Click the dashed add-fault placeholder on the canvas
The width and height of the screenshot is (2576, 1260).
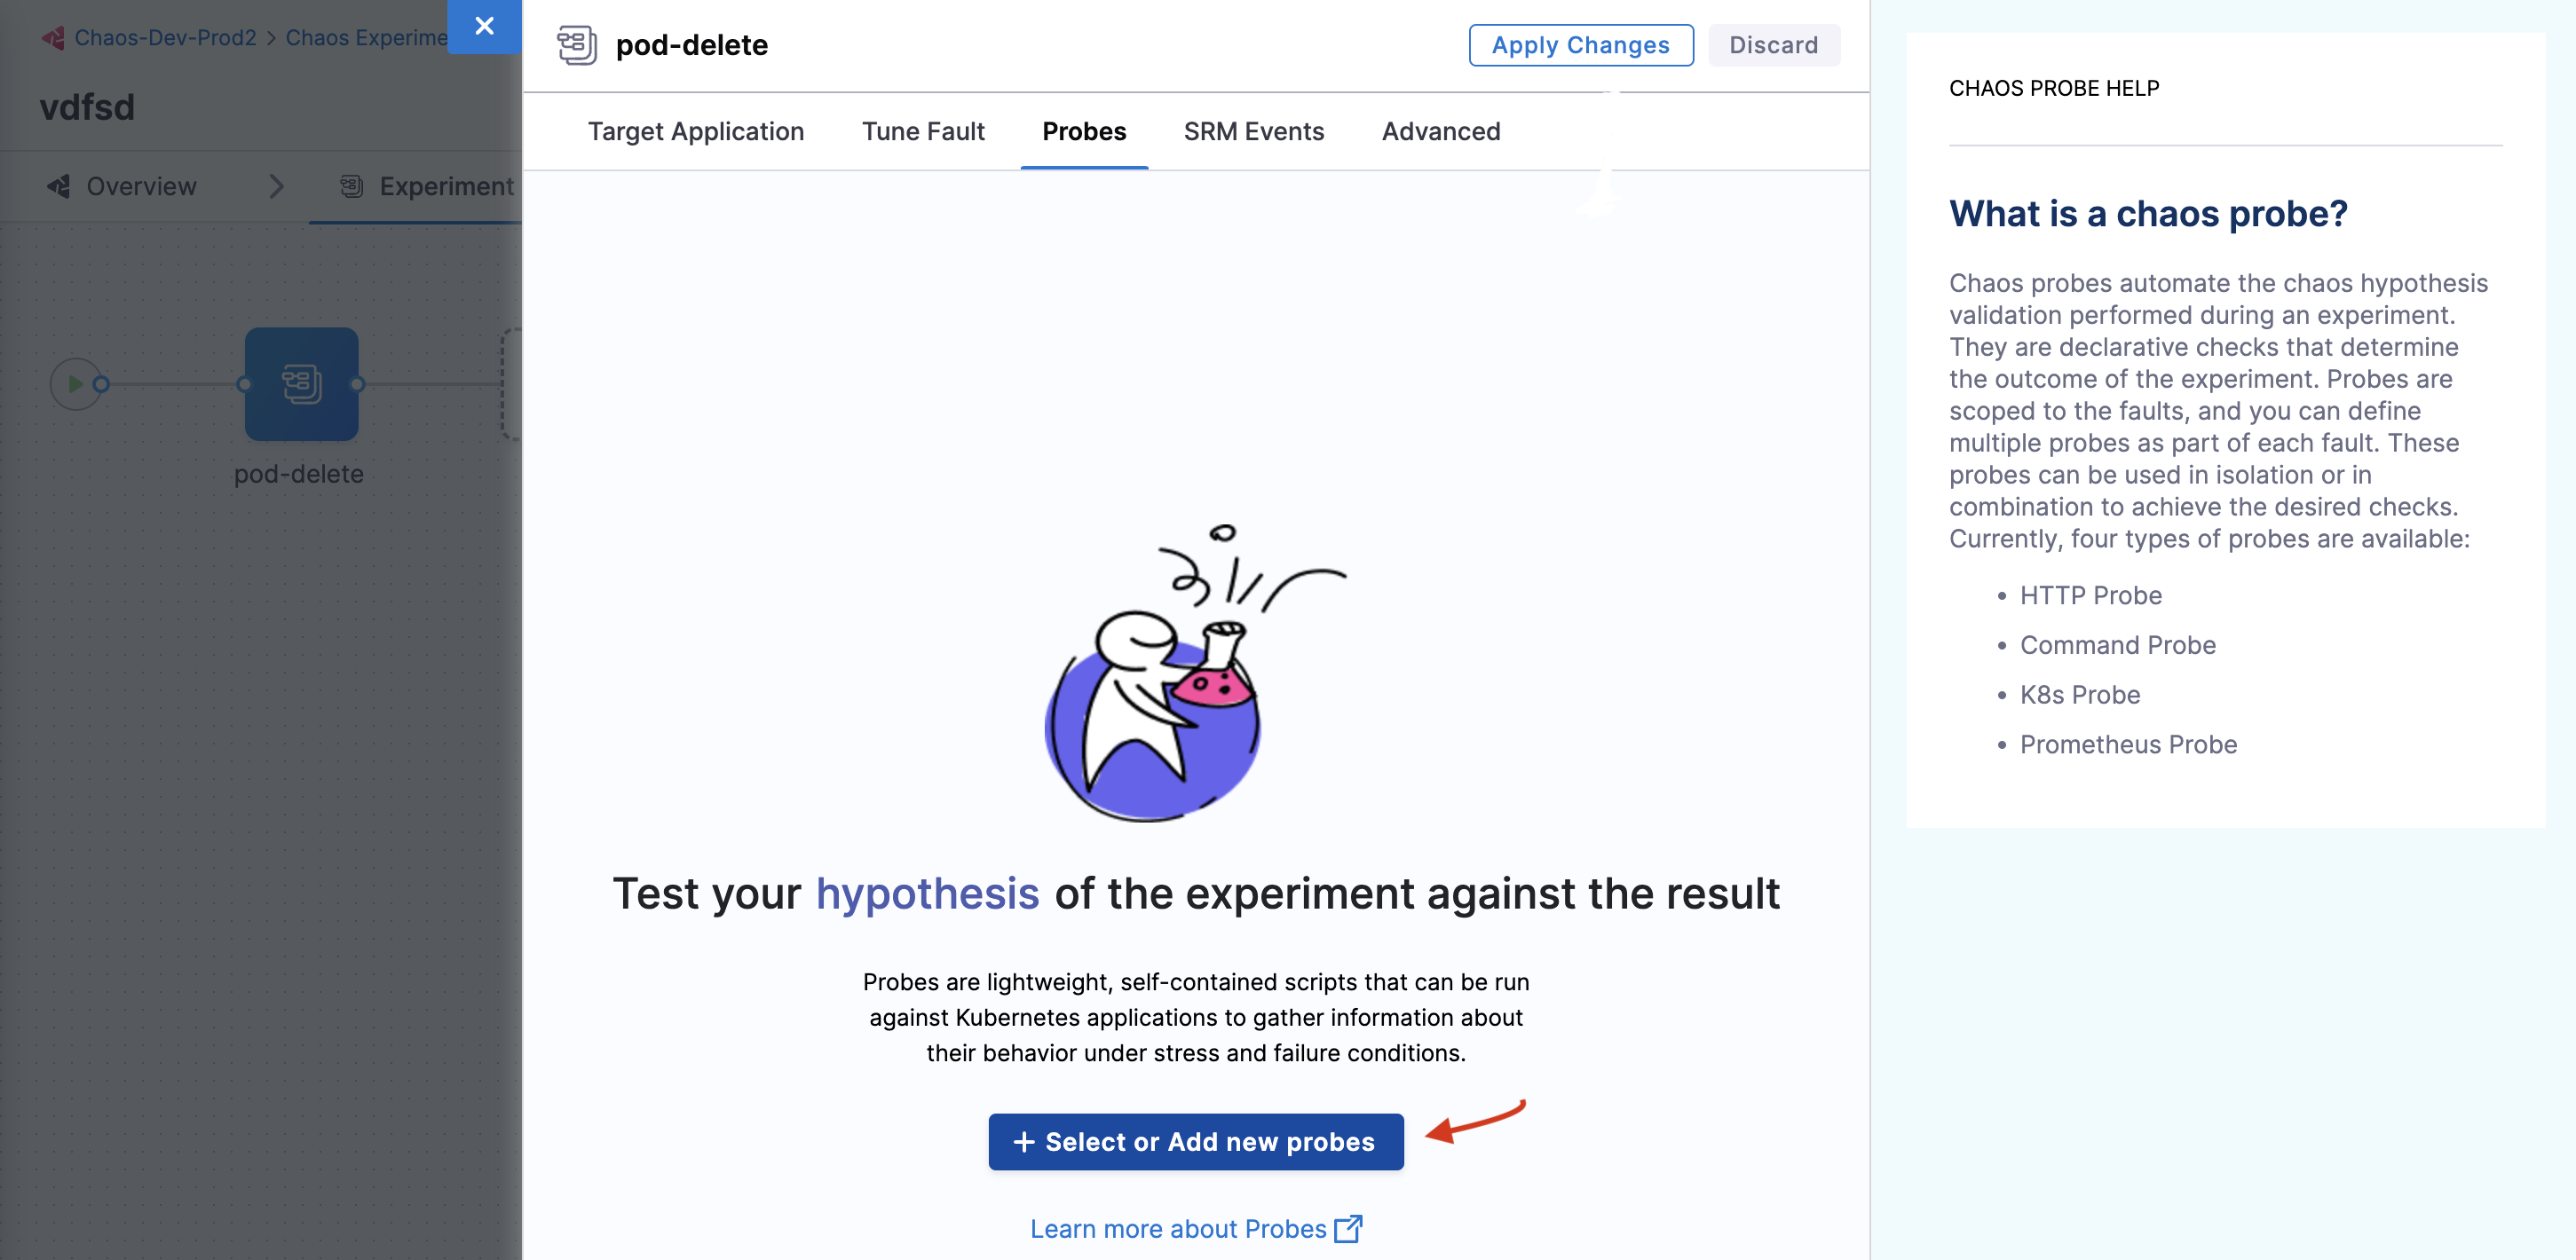tap(511, 384)
